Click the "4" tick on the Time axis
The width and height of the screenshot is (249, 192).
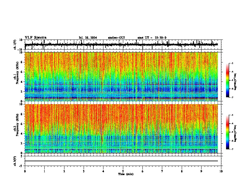click(103, 171)
